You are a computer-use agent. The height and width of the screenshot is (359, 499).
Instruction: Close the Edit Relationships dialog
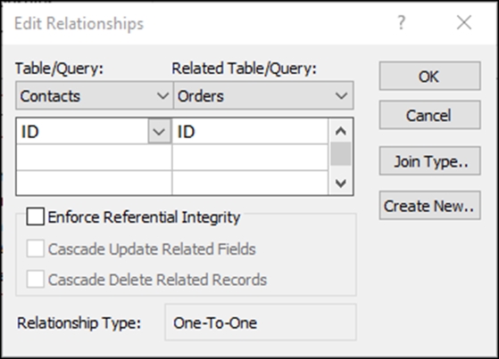click(464, 23)
